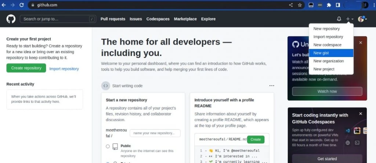Screen dimensions: 376x163
Task: Open Codespaces from the header nav
Action: (158, 19)
